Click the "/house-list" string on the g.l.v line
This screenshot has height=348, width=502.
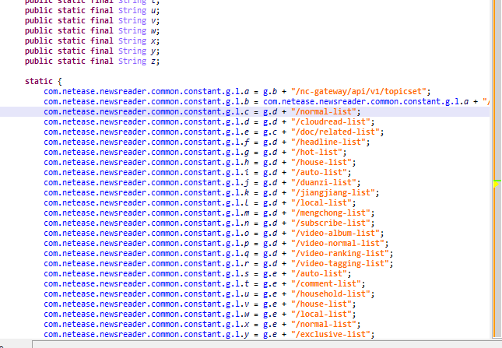tap(321, 304)
